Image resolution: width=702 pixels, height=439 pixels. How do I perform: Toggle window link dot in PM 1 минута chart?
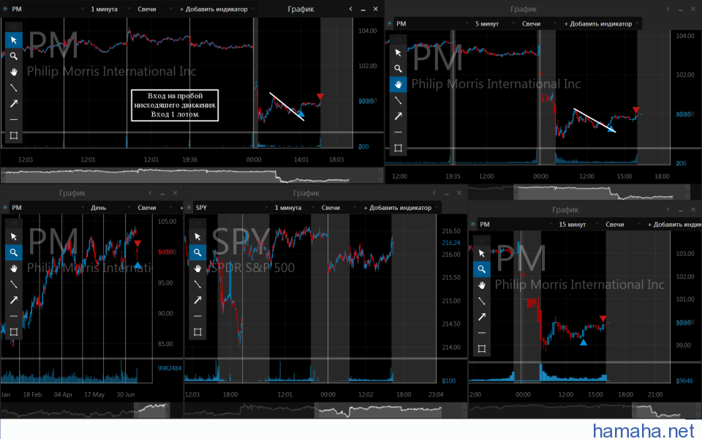pyautogui.click(x=5, y=9)
